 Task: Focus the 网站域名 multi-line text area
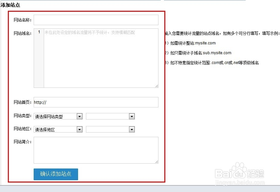point(101,58)
